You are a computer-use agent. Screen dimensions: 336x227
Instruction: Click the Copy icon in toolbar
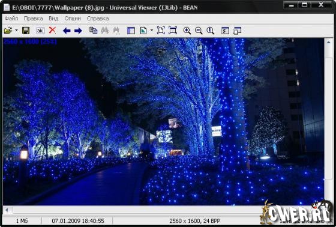93,30
